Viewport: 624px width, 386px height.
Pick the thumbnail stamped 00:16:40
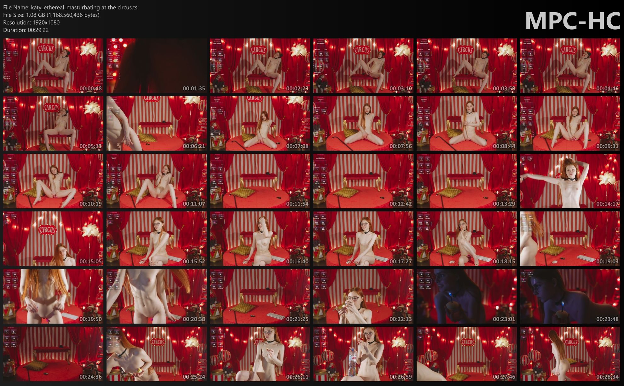click(x=260, y=239)
